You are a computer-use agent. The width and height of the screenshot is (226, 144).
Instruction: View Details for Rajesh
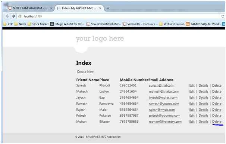pyautogui.click(x=203, y=110)
